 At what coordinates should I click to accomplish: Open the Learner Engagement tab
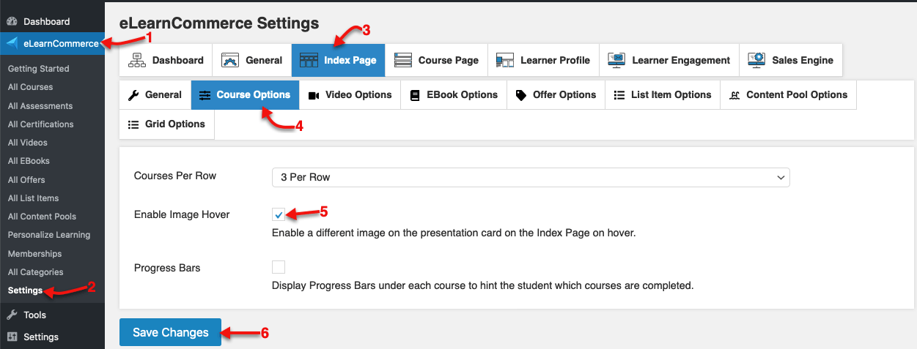pyautogui.click(x=669, y=60)
